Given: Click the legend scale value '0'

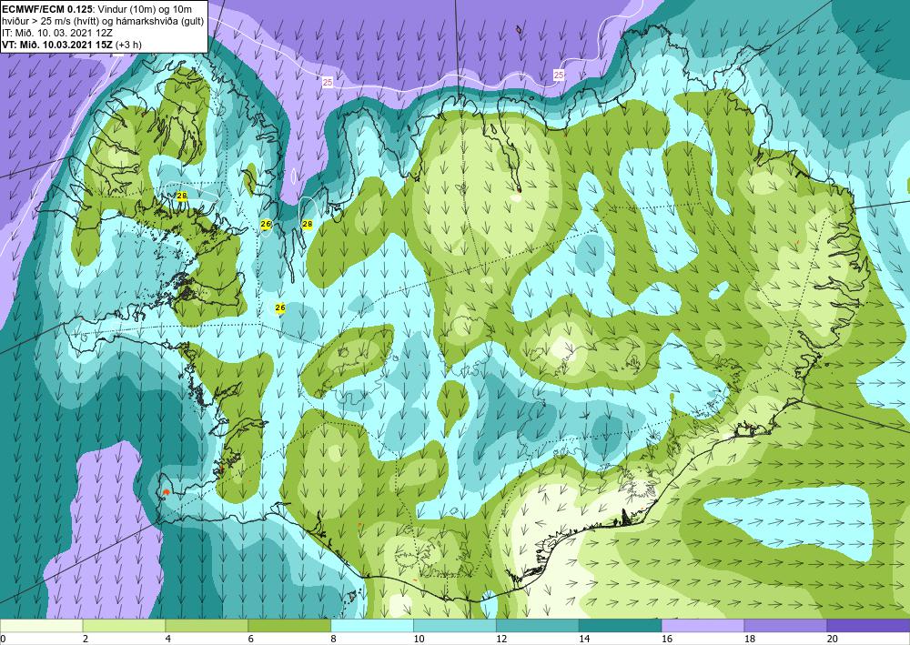Looking at the screenshot, I should pyautogui.click(x=3, y=640).
